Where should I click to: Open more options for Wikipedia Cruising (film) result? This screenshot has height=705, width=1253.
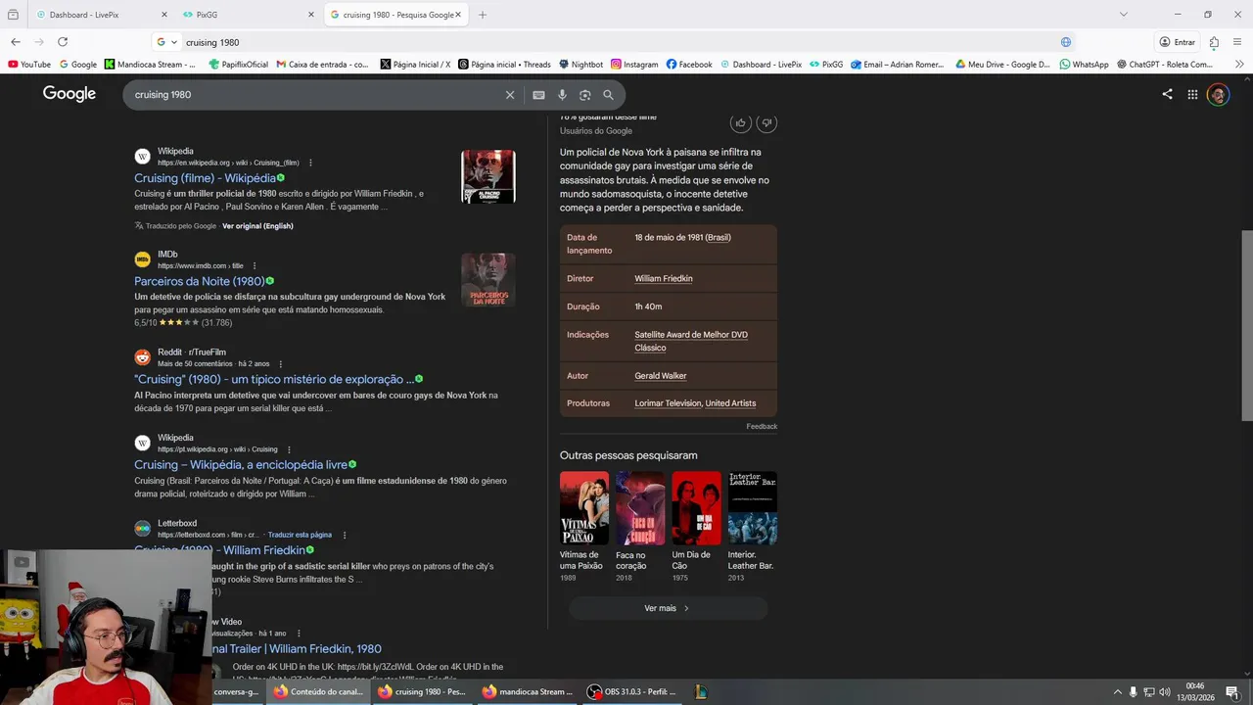310,163
